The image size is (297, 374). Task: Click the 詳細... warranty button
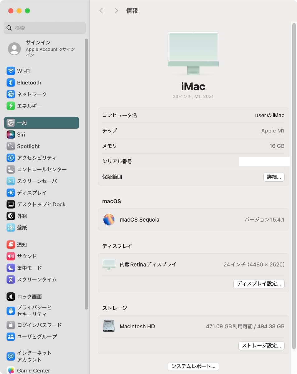(274, 177)
